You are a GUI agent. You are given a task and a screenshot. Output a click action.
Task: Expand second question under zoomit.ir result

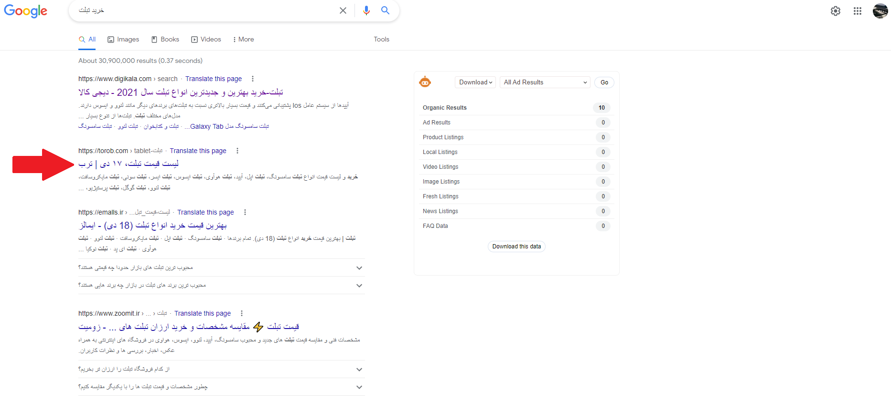(x=222, y=387)
